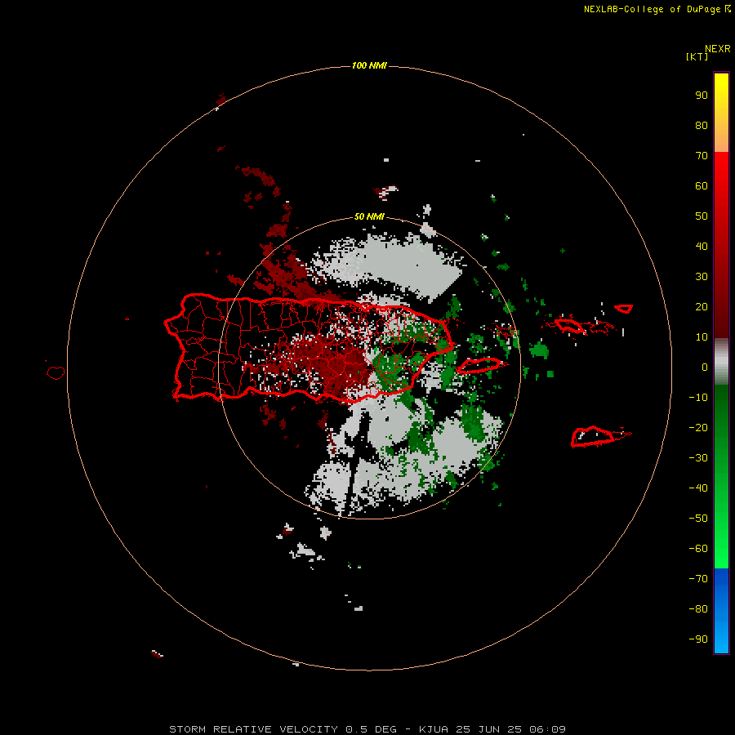Click the KT units label above legend
This screenshot has width=735, height=735.
click(697, 56)
